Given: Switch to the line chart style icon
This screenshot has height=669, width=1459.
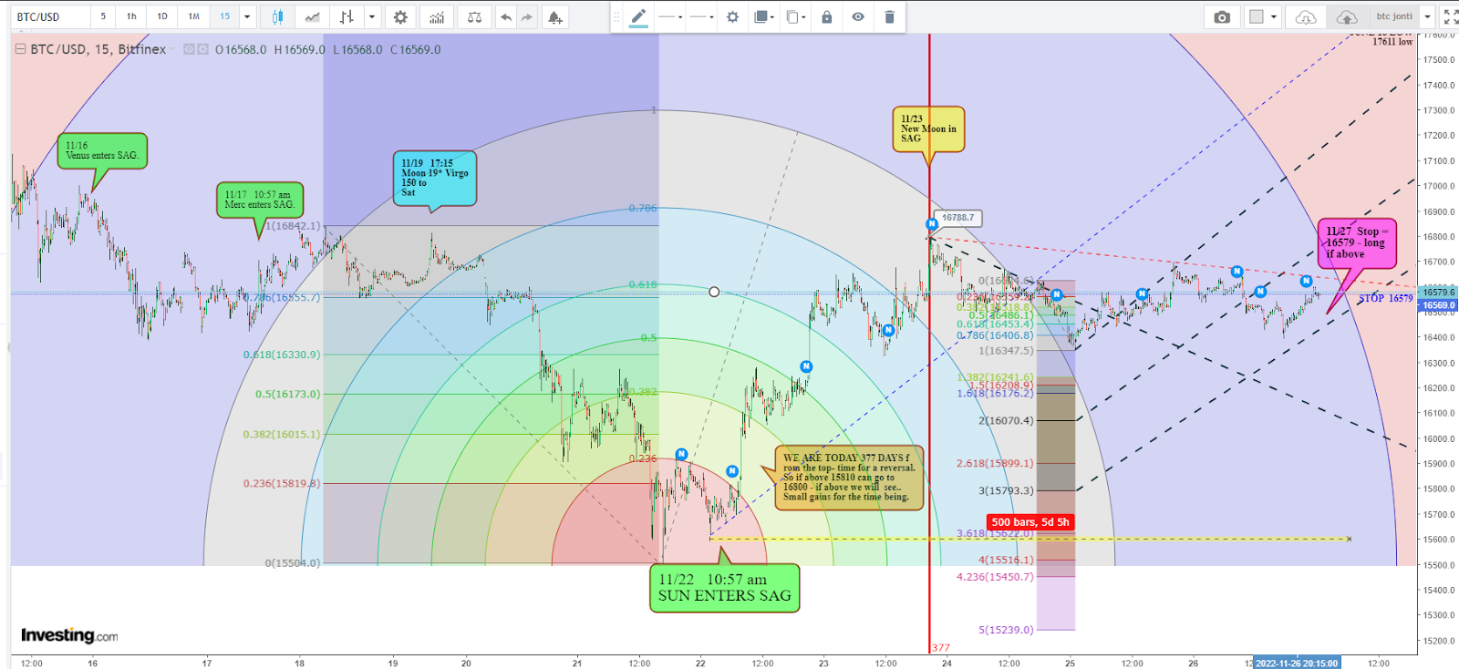Looking at the screenshot, I should (x=313, y=16).
